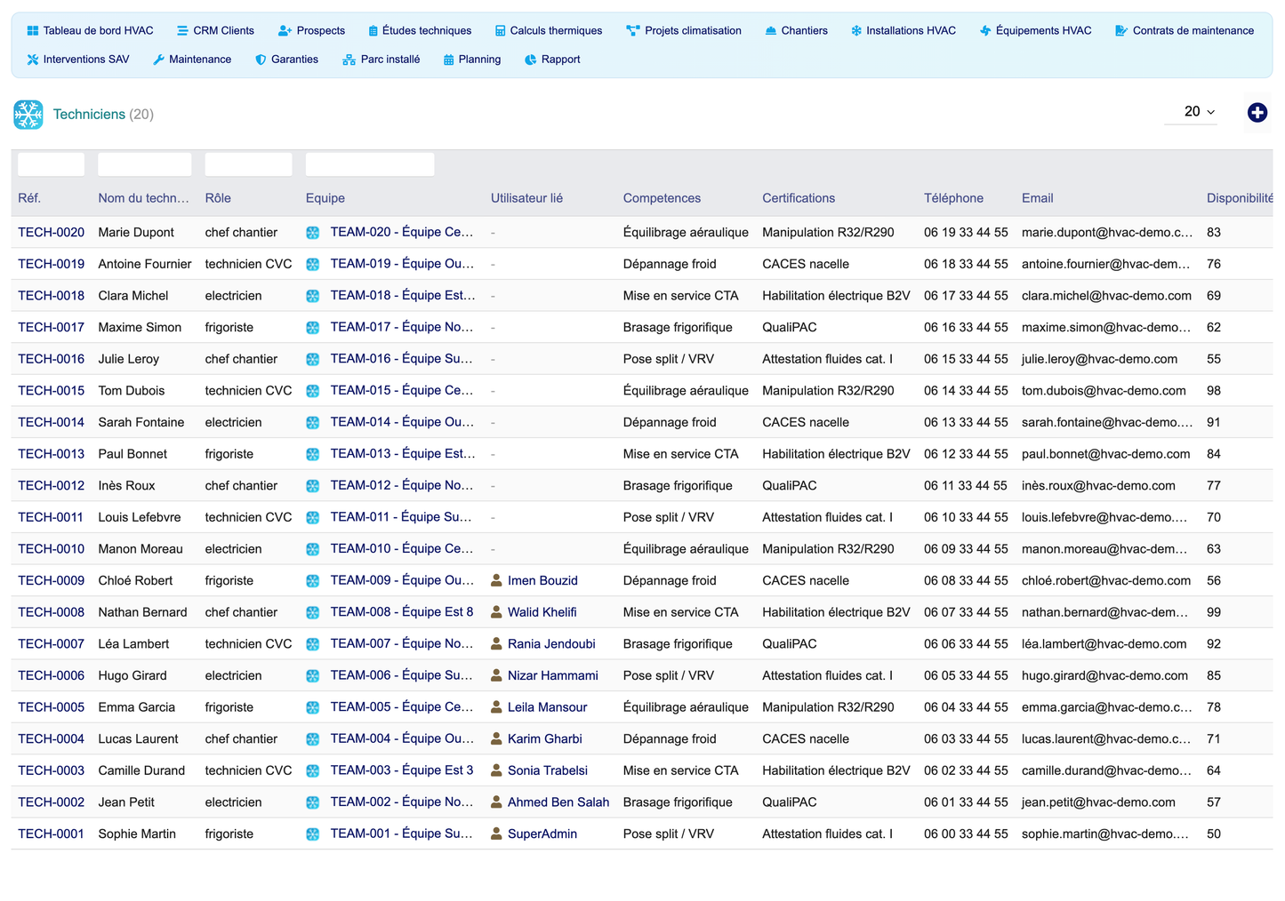The width and height of the screenshot is (1285, 901).
Task: Click the Installations HVAC snowflake icon
Action: (x=856, y=31)
